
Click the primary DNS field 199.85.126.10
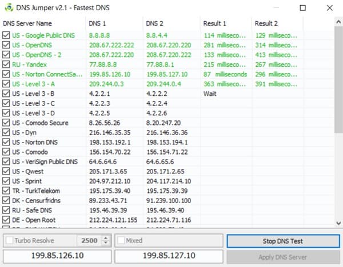pyautogui.click(x=57, y=256)
